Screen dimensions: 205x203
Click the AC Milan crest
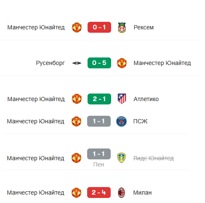(121, 193)
